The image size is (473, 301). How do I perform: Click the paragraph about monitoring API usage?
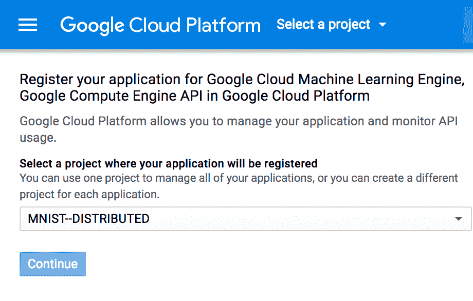coord(239,129)
